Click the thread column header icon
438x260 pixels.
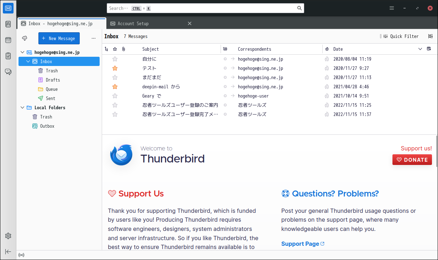coord(106,49)
